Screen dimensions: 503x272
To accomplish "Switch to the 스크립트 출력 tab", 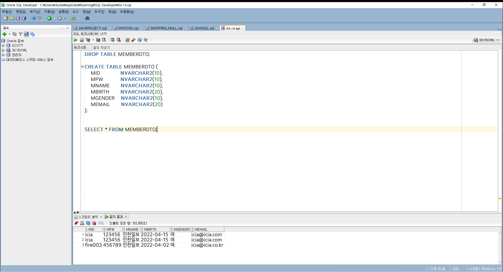I will point(88,217).
